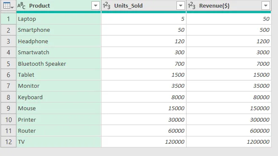
Task: Click the Smartwatch product cell
Action: point(59,53)
